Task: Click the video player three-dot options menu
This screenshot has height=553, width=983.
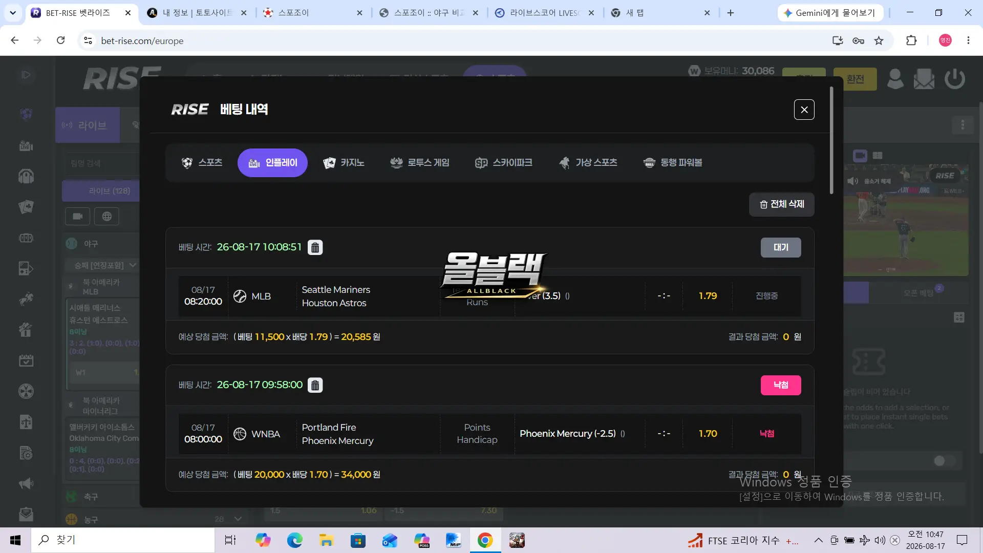Action: pos(963,125)
